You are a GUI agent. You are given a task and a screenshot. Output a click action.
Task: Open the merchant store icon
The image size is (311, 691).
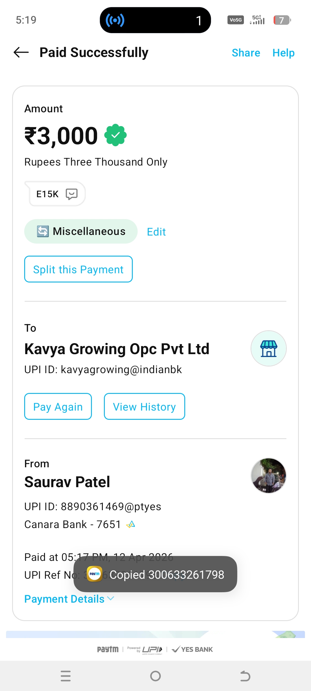[x=268, y=348]
